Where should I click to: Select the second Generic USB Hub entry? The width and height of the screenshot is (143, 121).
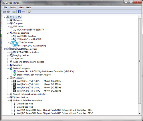[25, 107]
